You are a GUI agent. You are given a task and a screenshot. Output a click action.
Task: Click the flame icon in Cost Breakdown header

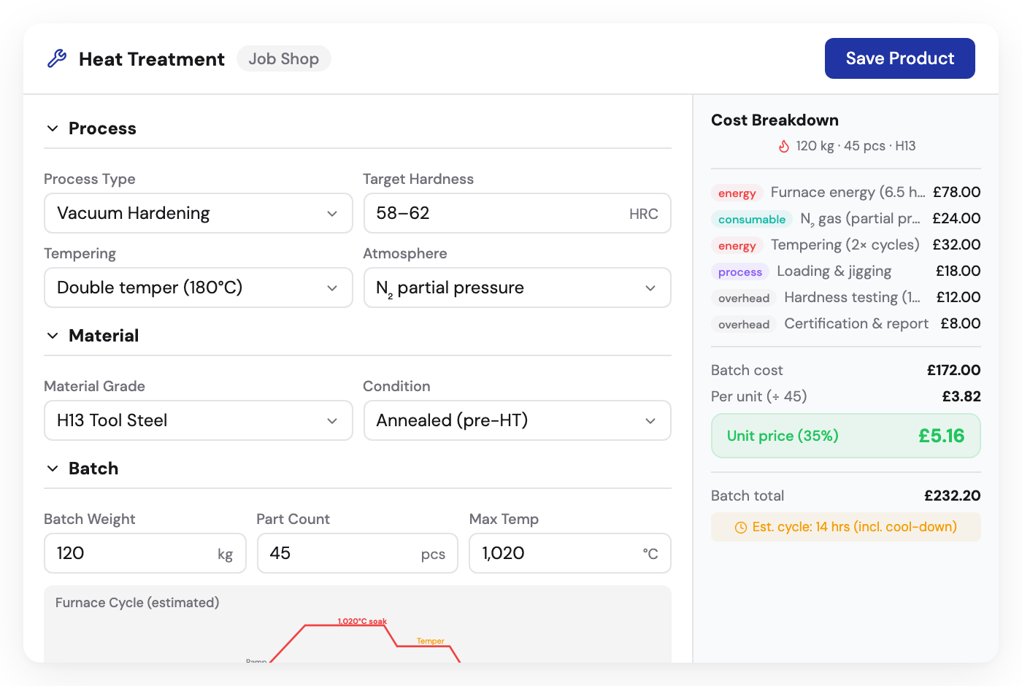point(783,145)
